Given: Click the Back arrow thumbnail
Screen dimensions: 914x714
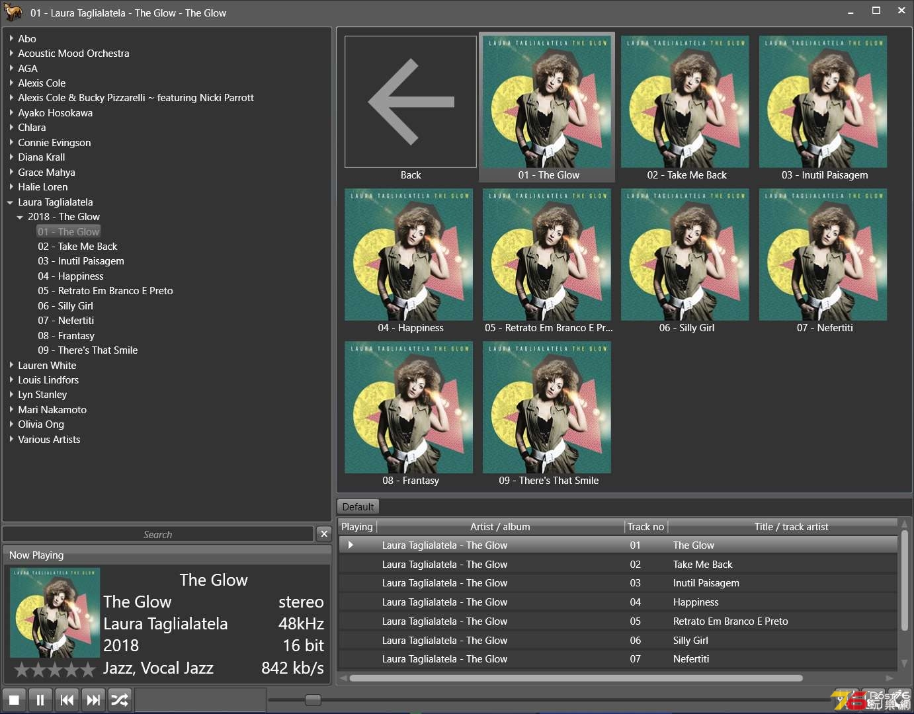Looking at the screenshot, I should (411, 102).
